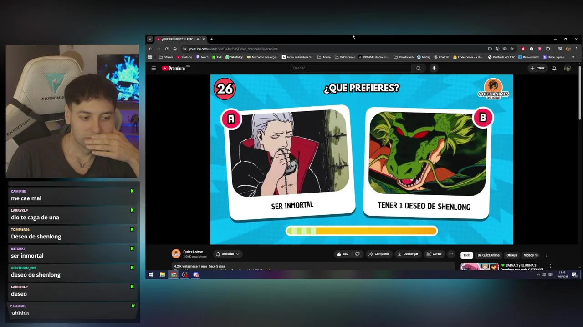Click the YouTube search magnifier button
This screenshot has width=583, height=327.
click(x=418, y=68)
